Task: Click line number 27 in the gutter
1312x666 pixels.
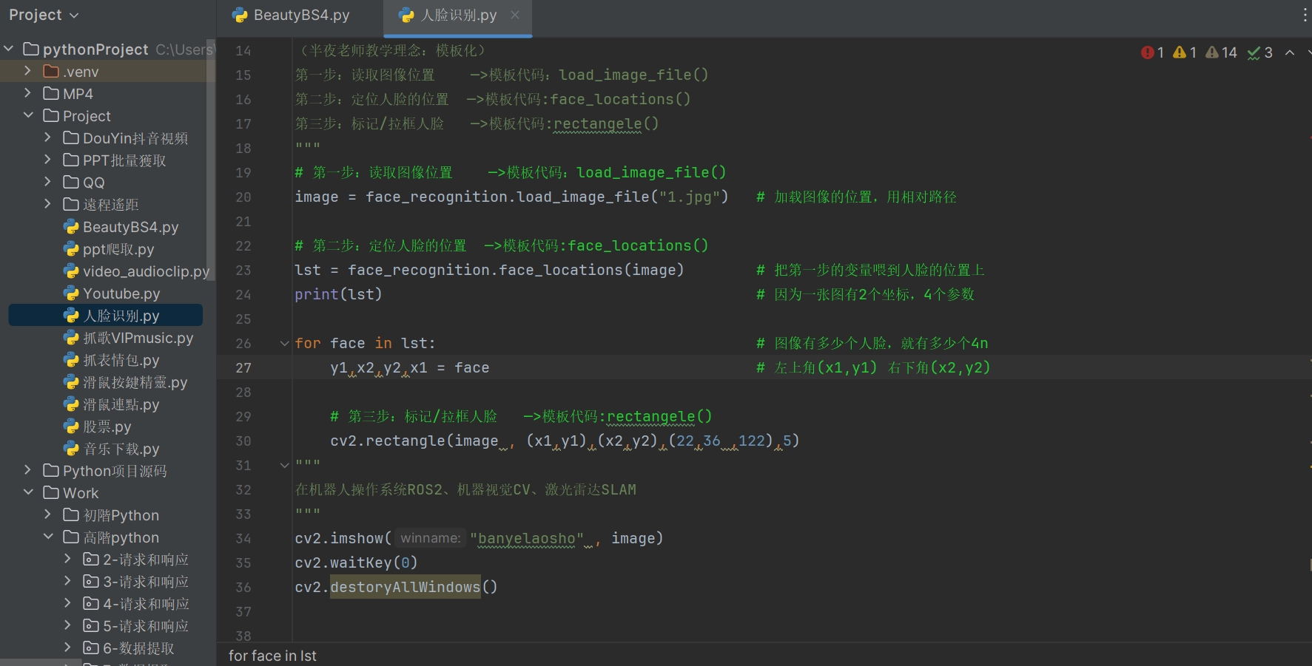Action: point(243,368)
